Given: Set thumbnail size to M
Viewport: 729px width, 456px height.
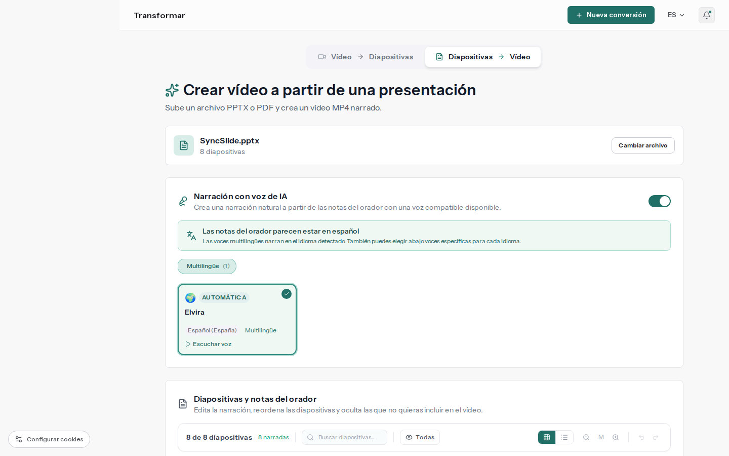Looking at the screenshot, I should tap(601, 437).
